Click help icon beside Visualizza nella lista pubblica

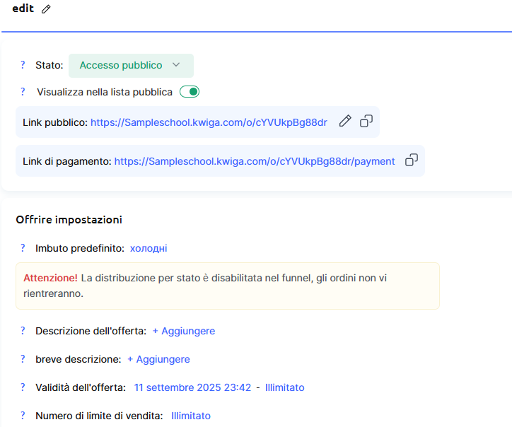point(23,92)
